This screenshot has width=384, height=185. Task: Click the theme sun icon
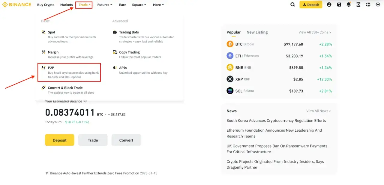click(x=378, y=4)
